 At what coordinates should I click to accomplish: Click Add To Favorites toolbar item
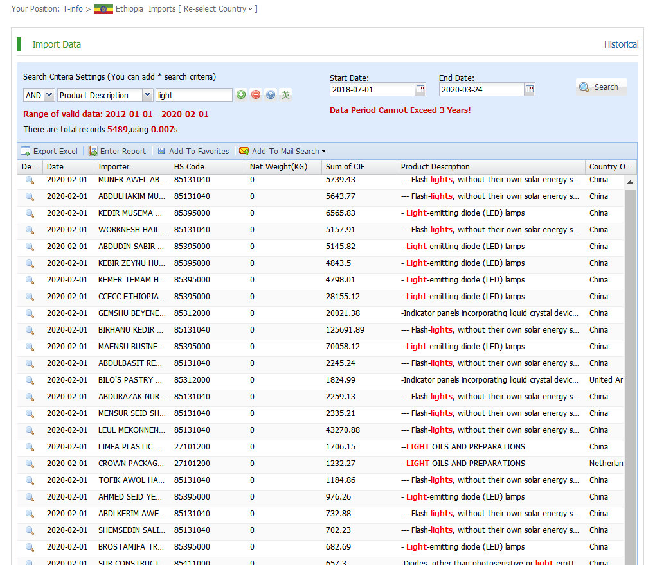(x=194, y=152)
